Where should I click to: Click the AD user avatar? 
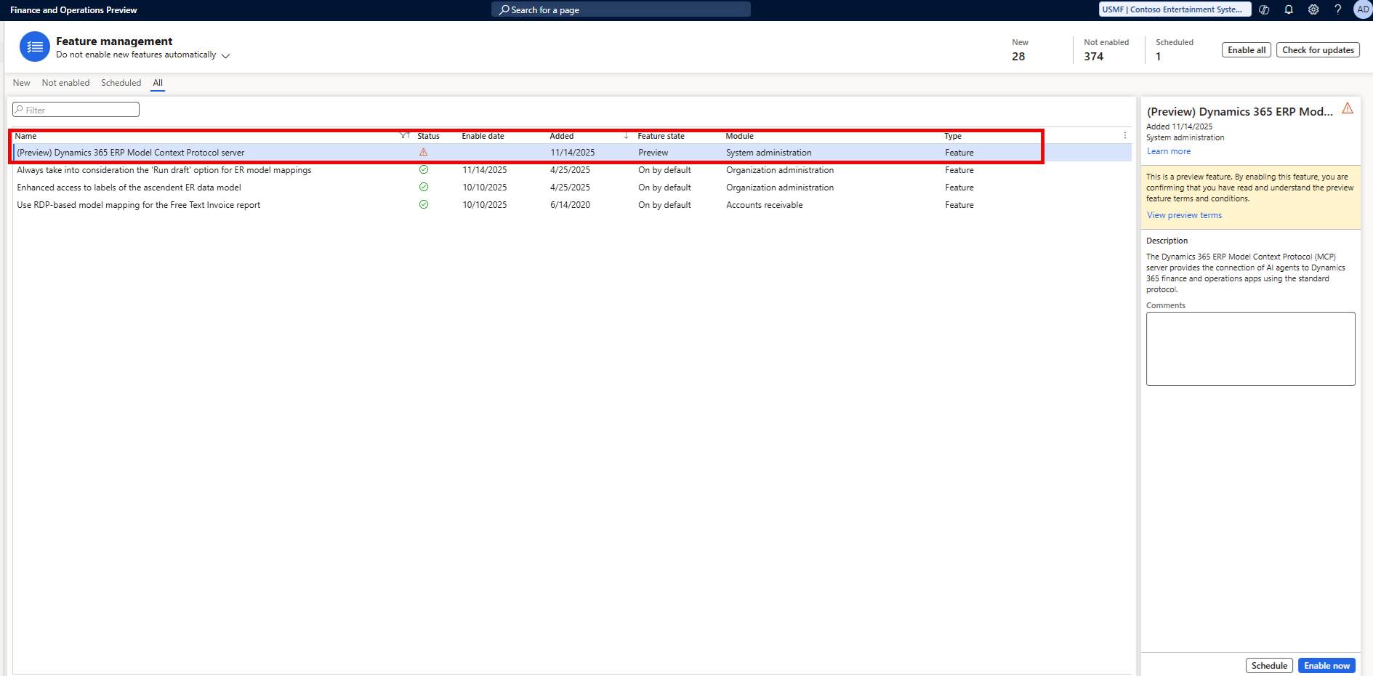pos(1361,9)
